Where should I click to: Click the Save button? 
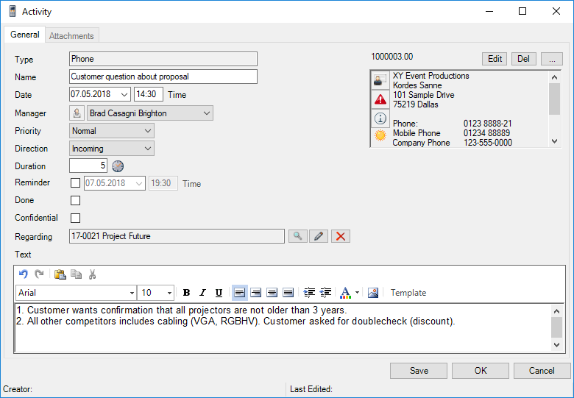[419, 371]
